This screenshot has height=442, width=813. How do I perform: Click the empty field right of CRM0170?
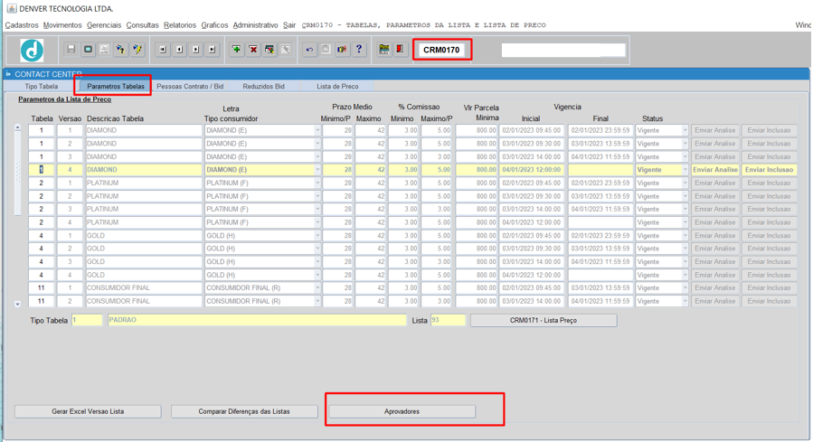(563, 50)
